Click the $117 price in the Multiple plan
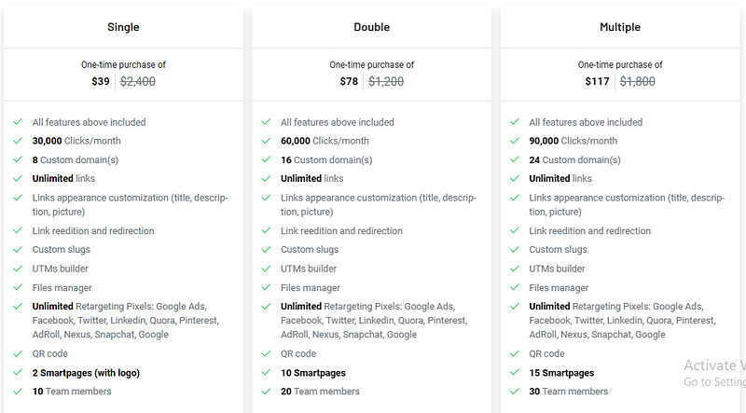Viewport: 746px width, 413px height. pyautogui.click(x=597, y=82)
